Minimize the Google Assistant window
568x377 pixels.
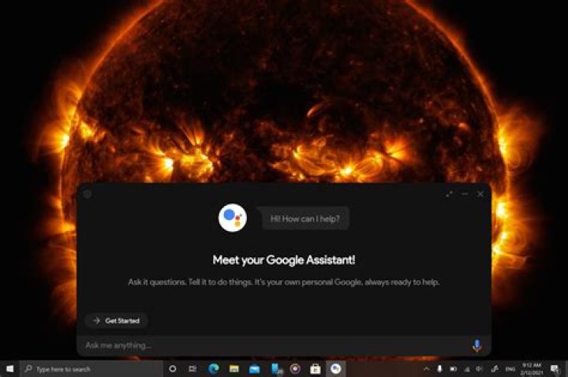(465, 194)
